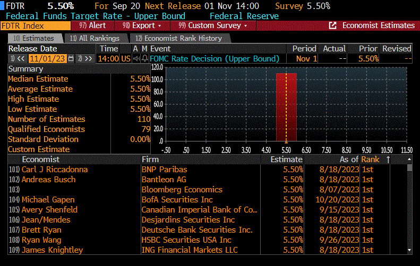This screenshot has width=420, height=266.
Task: Click the Period value Nov 1
Action: pyautogui.click(x=307, y=58)
